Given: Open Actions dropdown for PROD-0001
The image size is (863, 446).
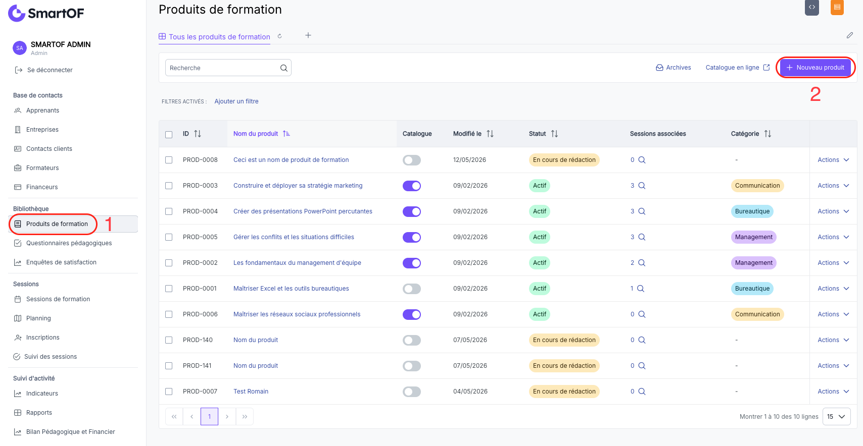Looking at the screenshot, I should click(833, 289).
